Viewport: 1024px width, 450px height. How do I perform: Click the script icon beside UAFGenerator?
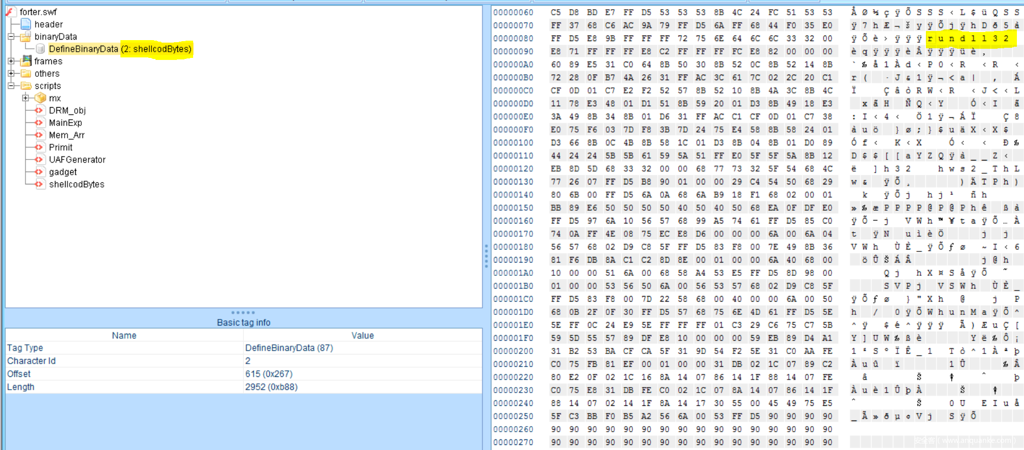[39, 159]
